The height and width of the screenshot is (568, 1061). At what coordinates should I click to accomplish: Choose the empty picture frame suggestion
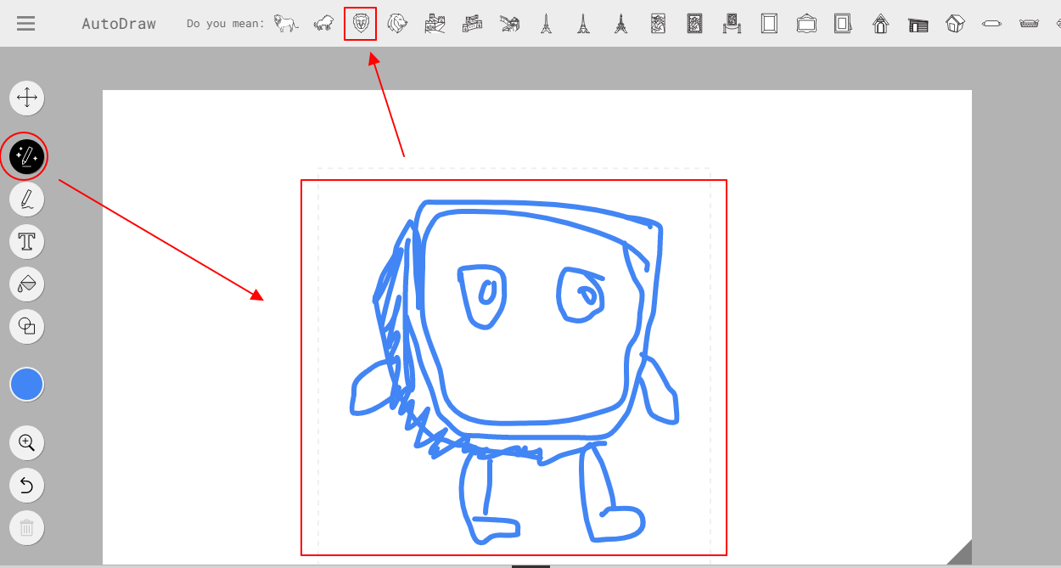[x=769, y=24]
